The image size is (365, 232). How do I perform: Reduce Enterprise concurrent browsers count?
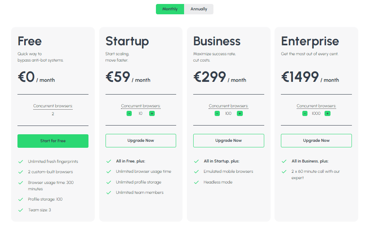[305, 114]
